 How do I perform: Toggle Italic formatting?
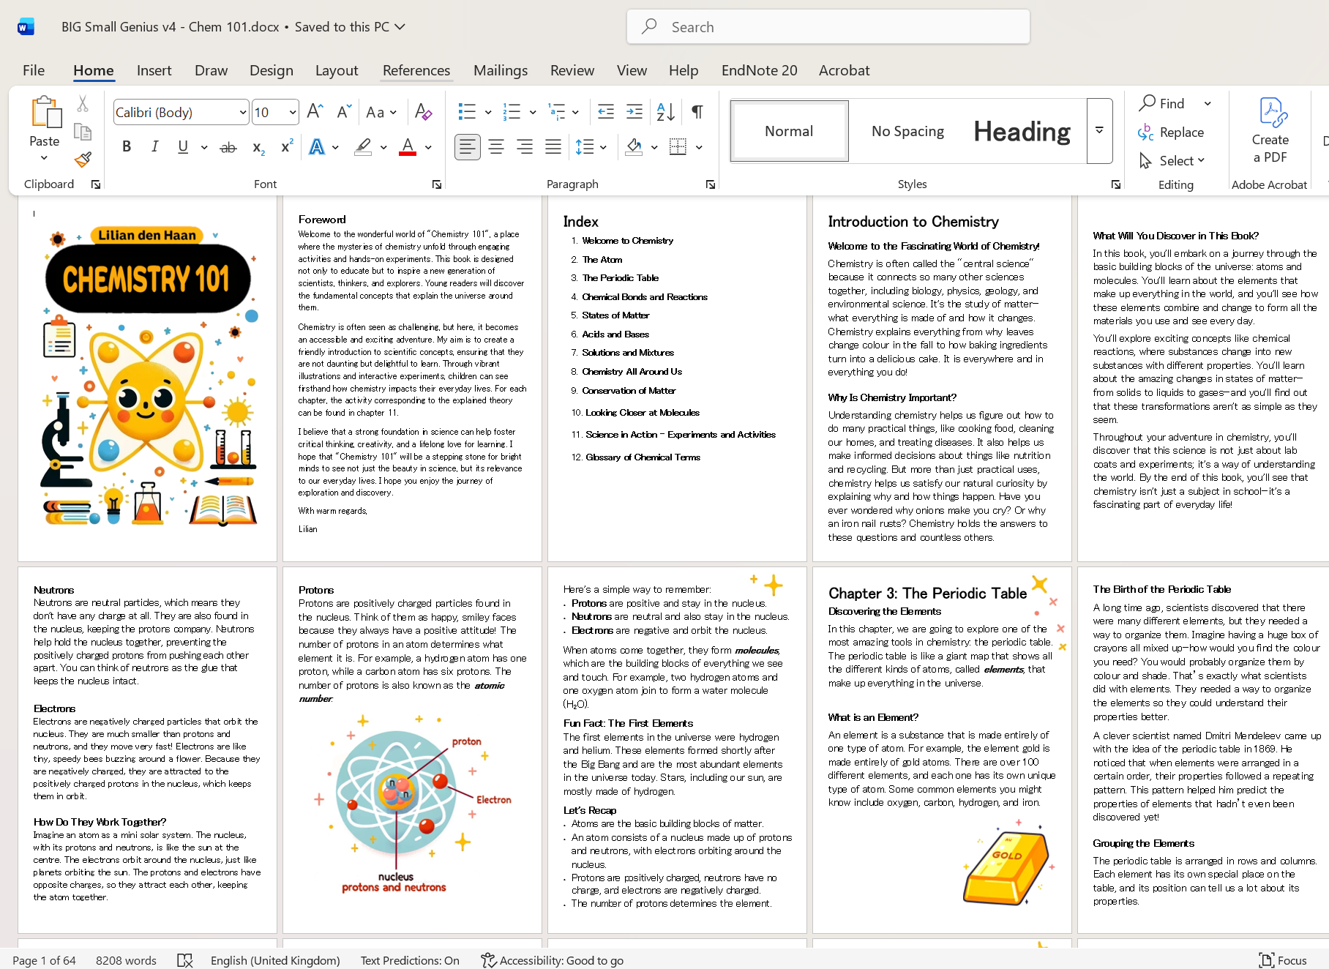pyautogui.click(x=154, y=147)
